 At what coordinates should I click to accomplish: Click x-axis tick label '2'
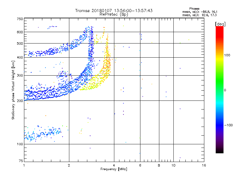click(x=69, y=165)
